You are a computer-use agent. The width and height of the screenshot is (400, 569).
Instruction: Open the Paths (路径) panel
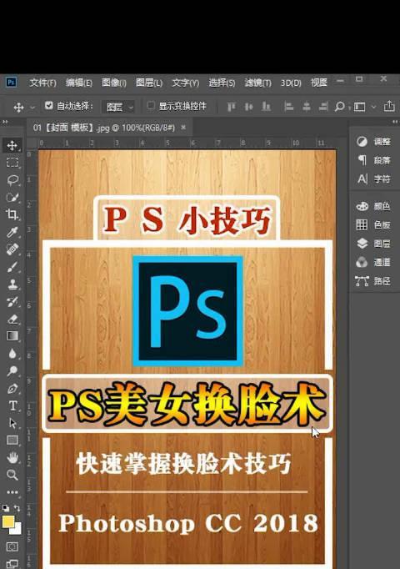tap(373, 280)
